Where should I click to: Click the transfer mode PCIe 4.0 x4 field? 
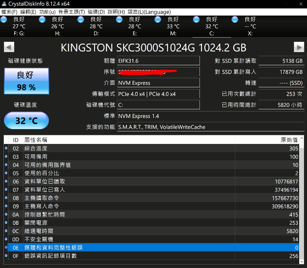tap(158, 94)
